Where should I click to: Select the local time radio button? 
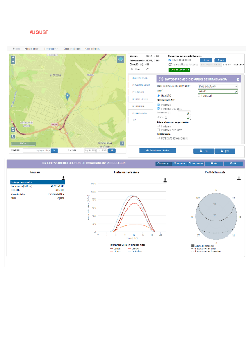click(x=199, y=96)
